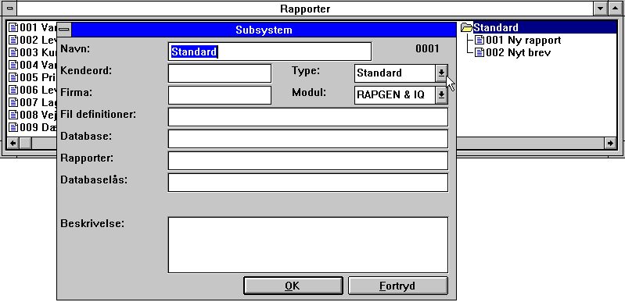This screenshot has height=302, width=625.
Task: Select the document icon of report 005
Action: coord(14,77)
